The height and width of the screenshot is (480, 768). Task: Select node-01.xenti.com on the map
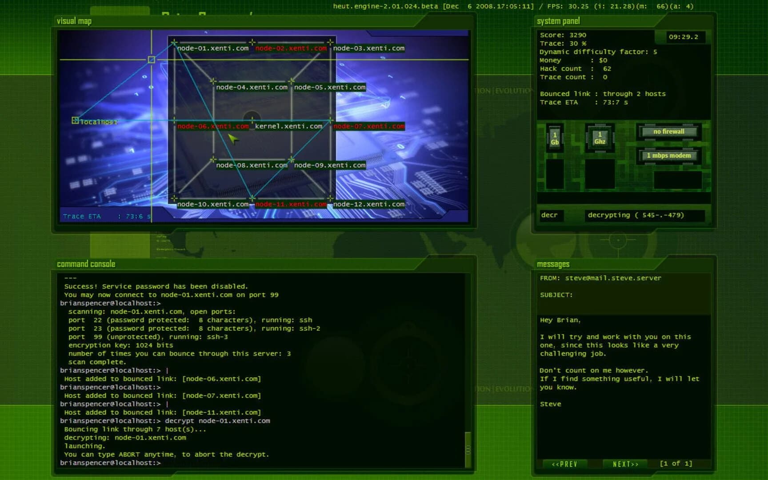coord(212,48)
